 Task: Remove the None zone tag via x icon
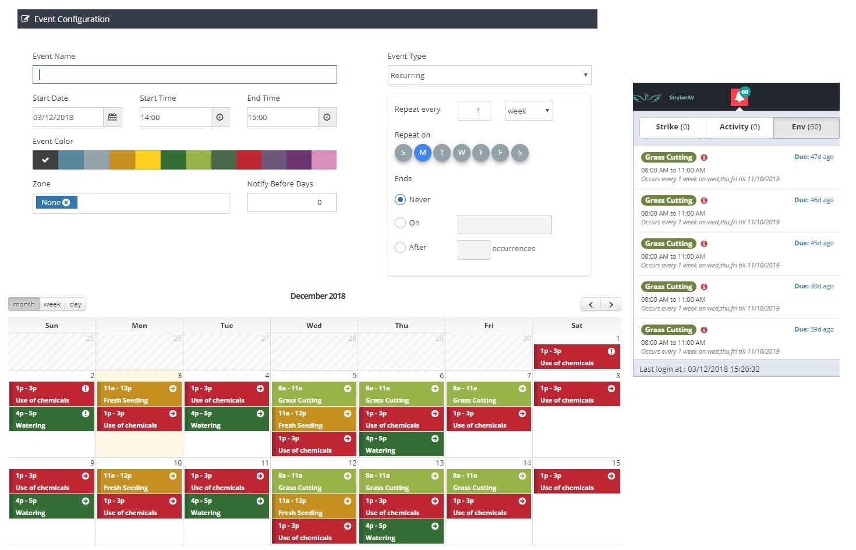66,202
